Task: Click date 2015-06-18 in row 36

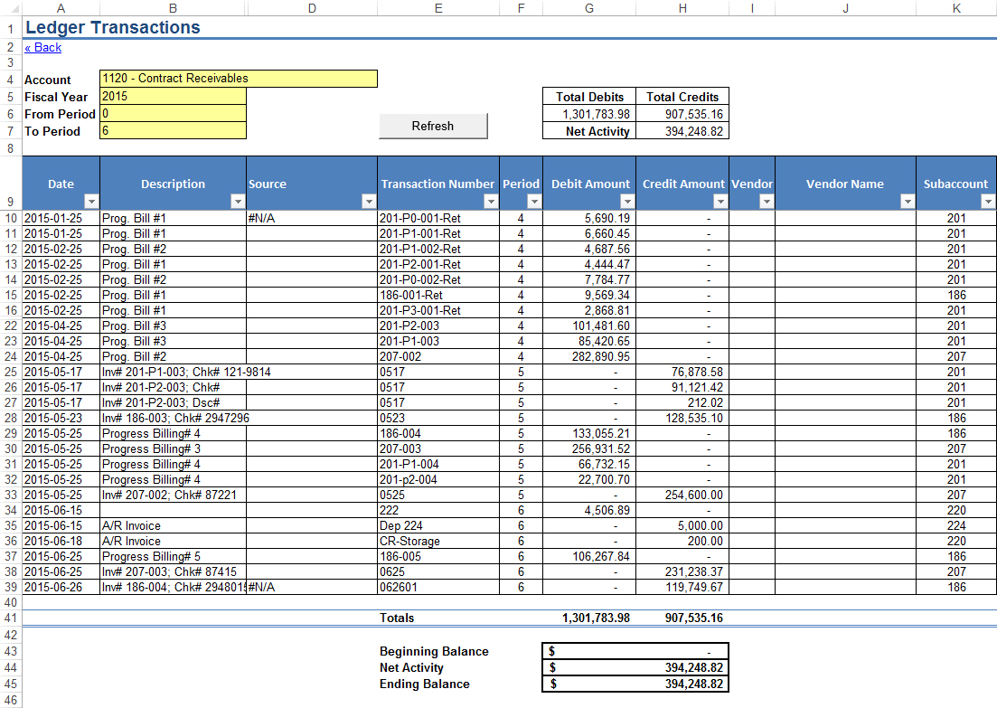Action: tap(61, 542)
